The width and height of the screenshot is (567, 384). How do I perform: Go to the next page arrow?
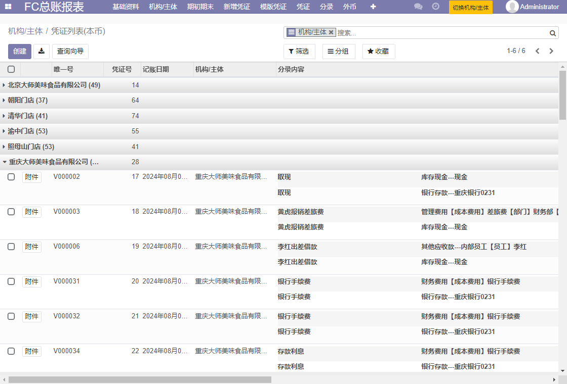click(551, 51)
